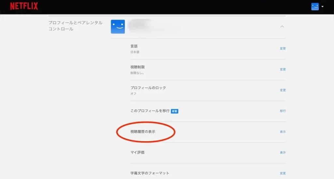Select the このプロフィールを移行 row title
The height and width of the screenshot is (179, 334).
tap(150, 111)
